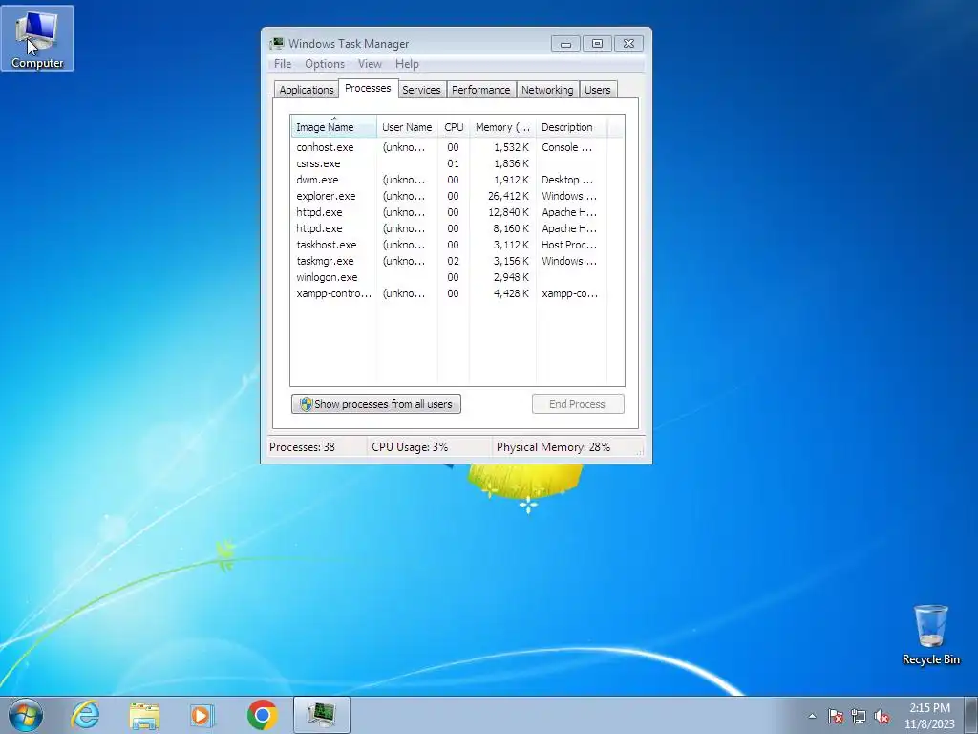Click the CPU Usage: 3% status entry

tap(410, 447)
